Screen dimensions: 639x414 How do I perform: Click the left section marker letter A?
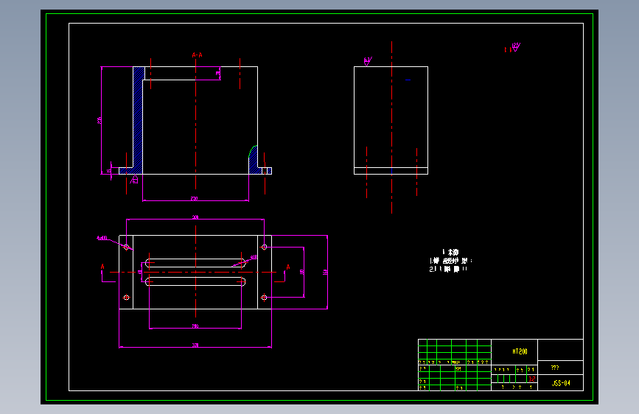(102, 267)
